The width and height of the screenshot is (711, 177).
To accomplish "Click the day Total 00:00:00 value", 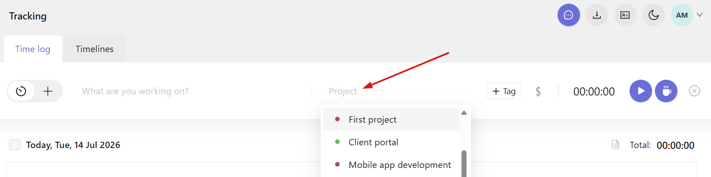I will (675, 145).
